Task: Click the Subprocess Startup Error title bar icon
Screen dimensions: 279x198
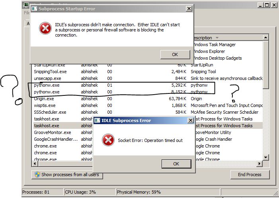Action: (34, 9)
